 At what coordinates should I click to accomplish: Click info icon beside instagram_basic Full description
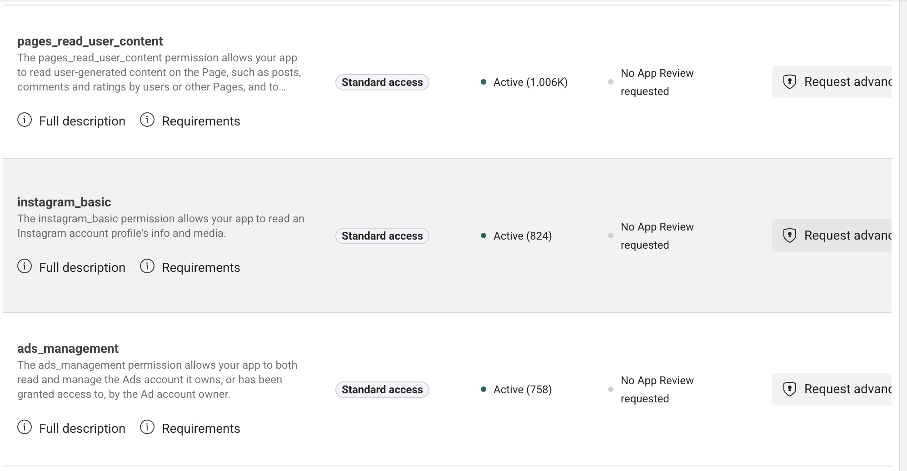click(x=25, y=266)
